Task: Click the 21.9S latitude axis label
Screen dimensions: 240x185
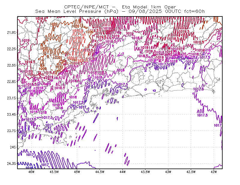Action: click(x=11, y=33)
